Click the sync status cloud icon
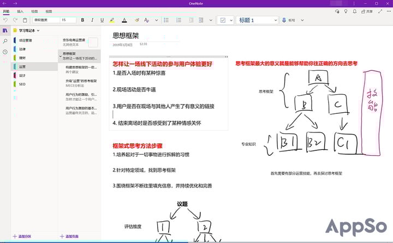Viewport: 393px width, 243px height. coord(337,11)
